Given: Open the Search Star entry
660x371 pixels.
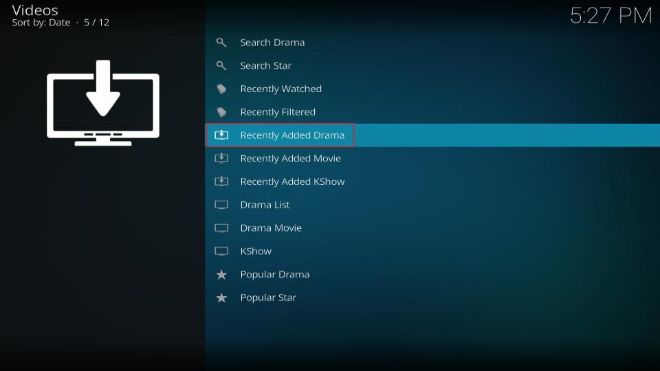Looking at the screenshot, I should [x=432, y=66].
